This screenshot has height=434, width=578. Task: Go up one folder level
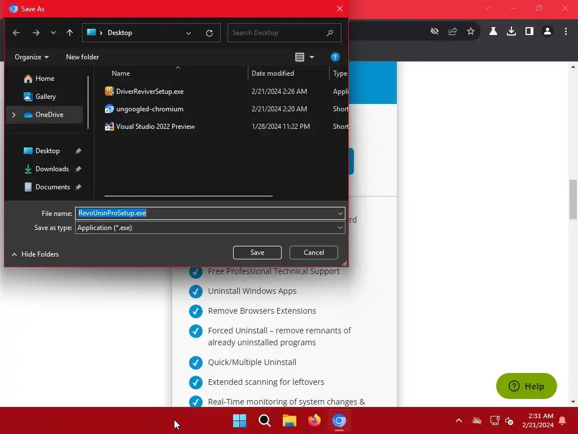(x=69, y=33)
